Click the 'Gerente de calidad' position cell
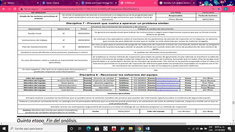The height and width of the screenshot is (132, 235). tap(103, 78)
